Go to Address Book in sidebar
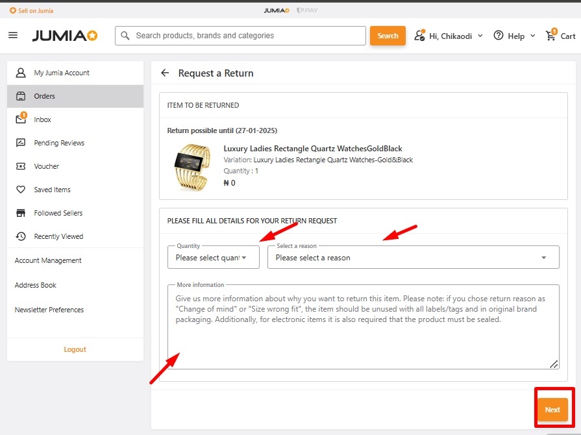Viewport: 581px width, 435px height. (36, 285)
